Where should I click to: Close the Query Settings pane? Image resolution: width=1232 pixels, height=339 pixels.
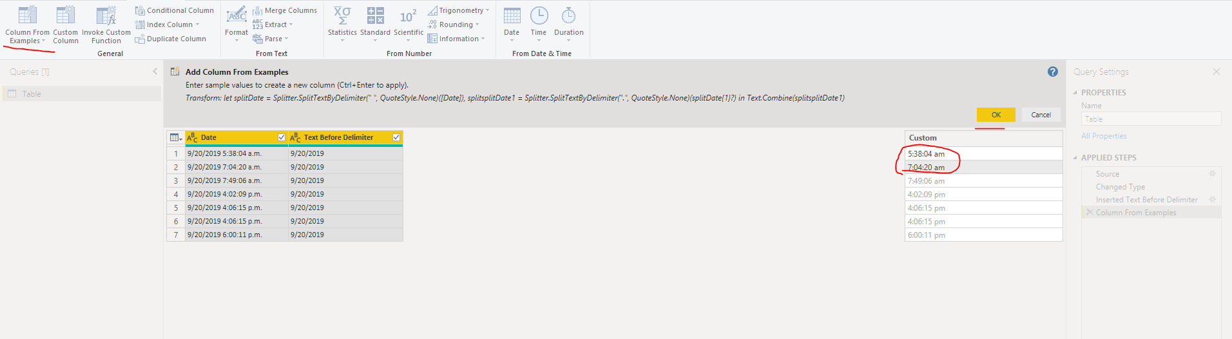[1217, 72]
